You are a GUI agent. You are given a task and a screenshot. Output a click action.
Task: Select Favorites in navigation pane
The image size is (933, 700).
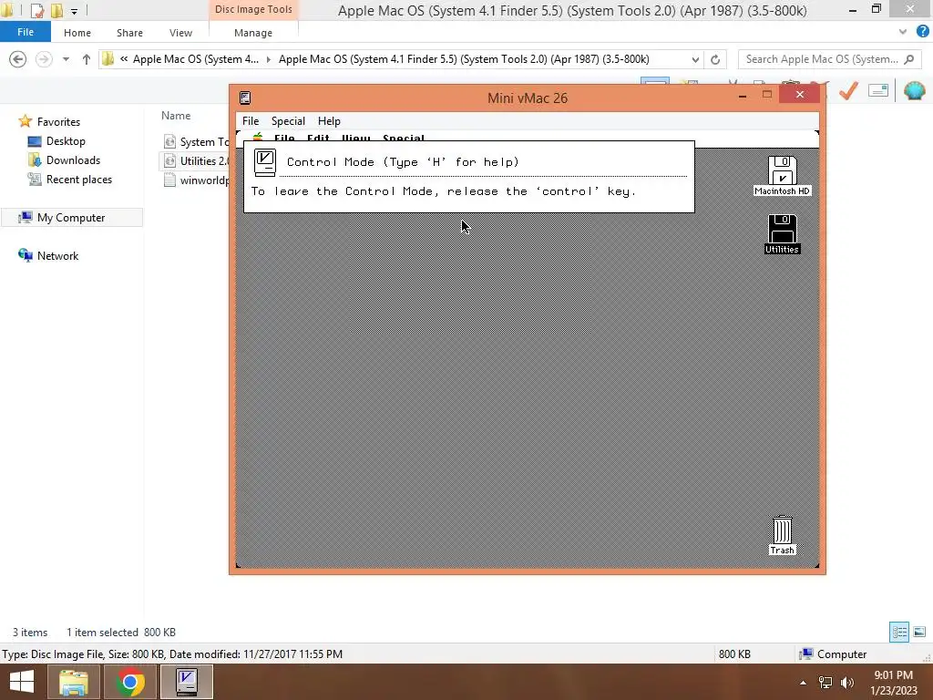click(58, 121)
